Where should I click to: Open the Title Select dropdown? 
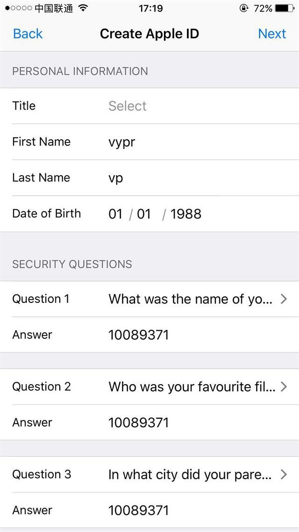128,106
